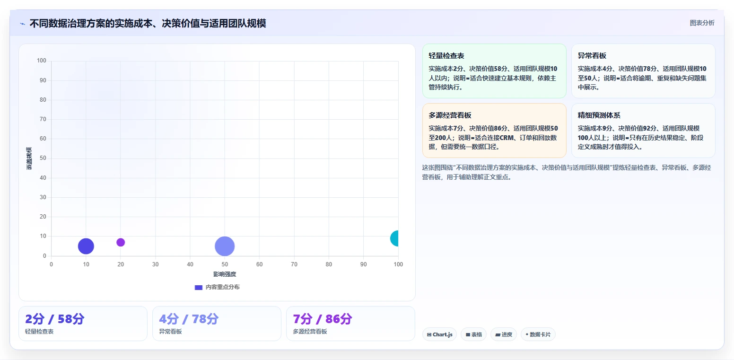Viewport: 734px width, 360px height.
Task: Open the 多源经营看板 info card
Action: [494, 131]
